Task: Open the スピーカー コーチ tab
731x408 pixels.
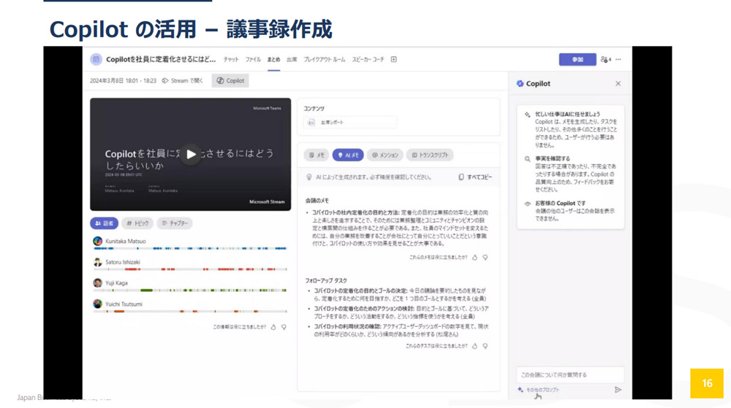Action: click(368, 60)
